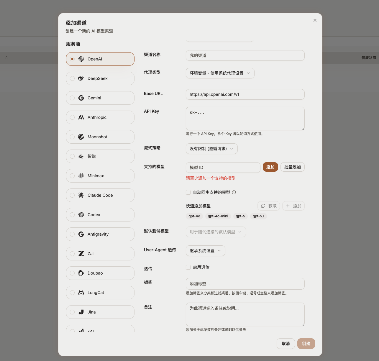Click the Doubao logo icon
Viewport: 379px width, 361px height.
(81, 273)
